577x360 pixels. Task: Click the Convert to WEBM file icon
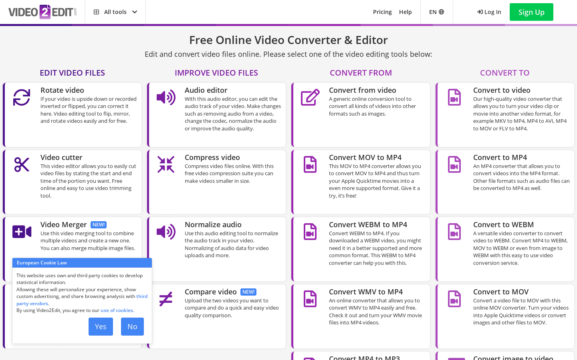point(454,232)
